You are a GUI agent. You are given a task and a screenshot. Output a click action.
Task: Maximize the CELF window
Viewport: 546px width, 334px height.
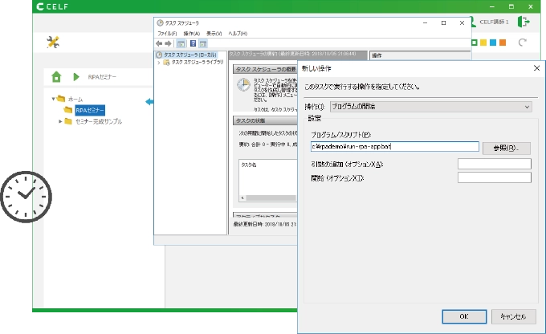coord(511,6)
